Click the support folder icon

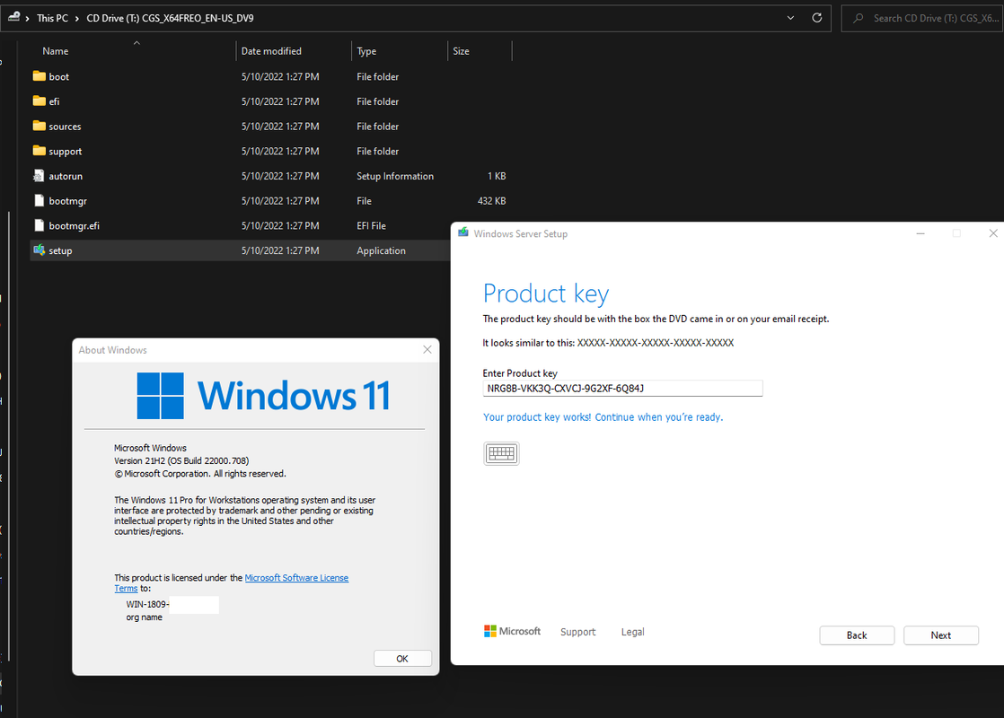39,151
